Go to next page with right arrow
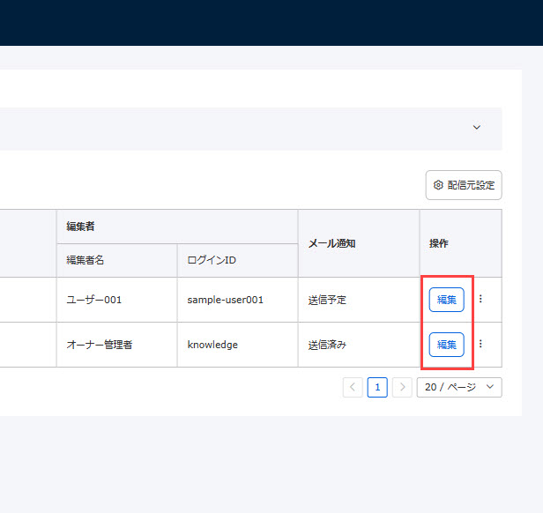The image size is (543, 513). click(x=402, y=387)
